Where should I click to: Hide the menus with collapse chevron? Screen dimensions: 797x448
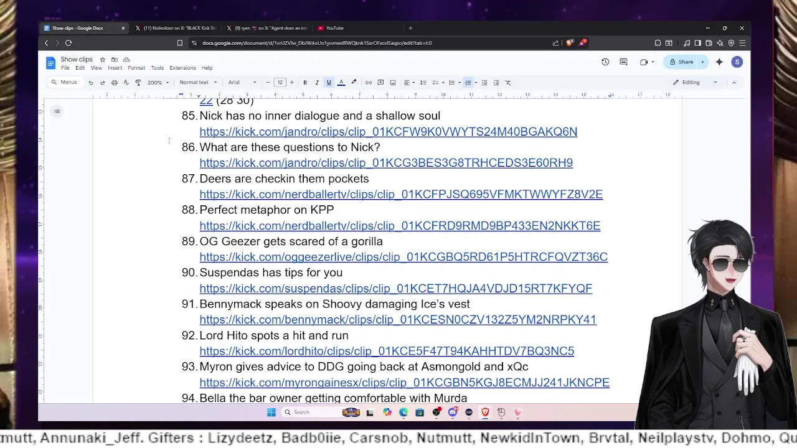click(x=734, y=82)
